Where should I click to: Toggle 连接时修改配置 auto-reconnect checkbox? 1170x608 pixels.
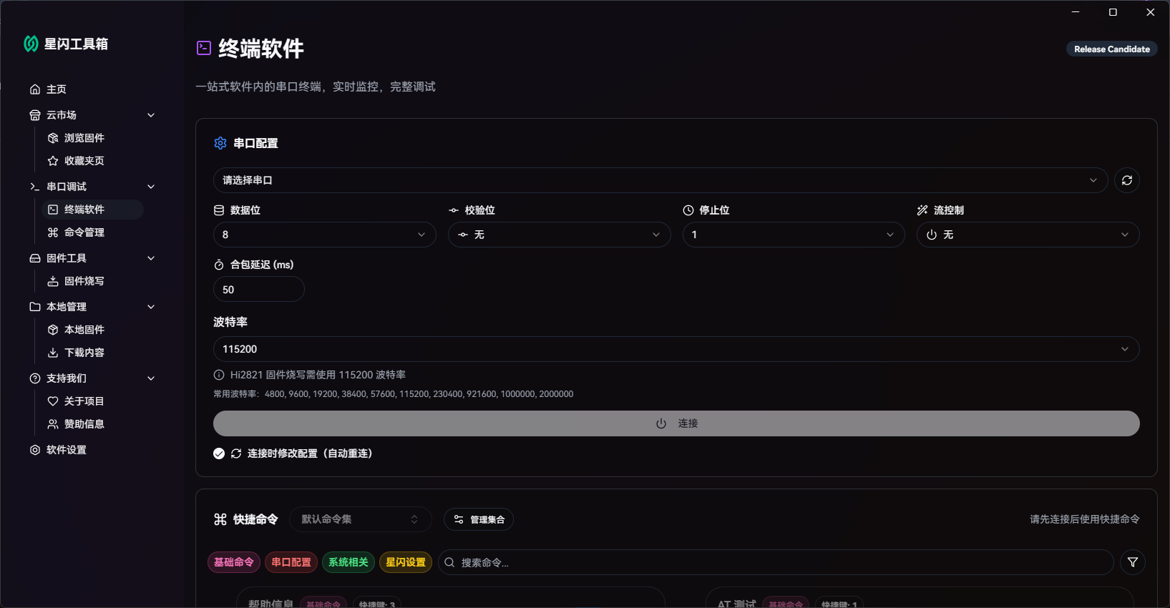pos(219,453)
